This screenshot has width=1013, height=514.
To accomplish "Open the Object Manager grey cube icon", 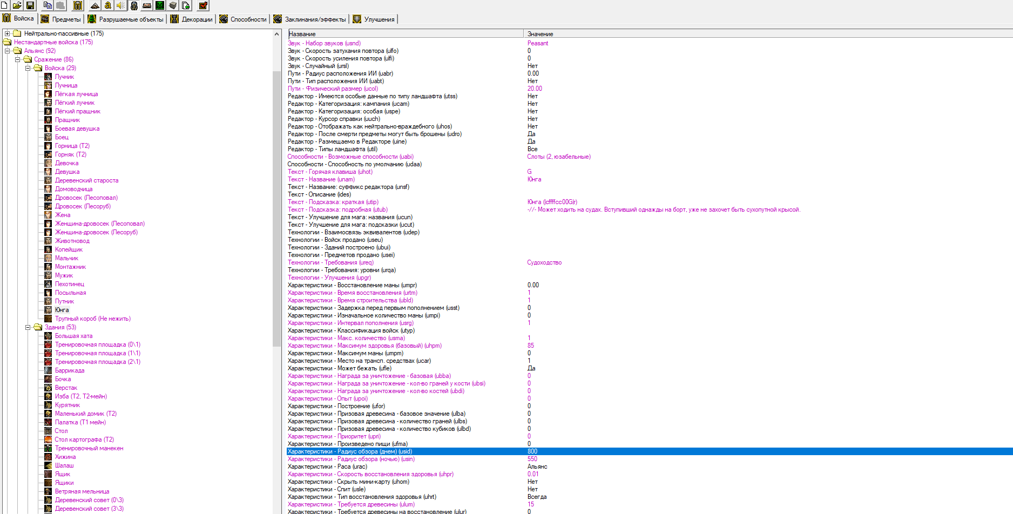I will point(173,5).
